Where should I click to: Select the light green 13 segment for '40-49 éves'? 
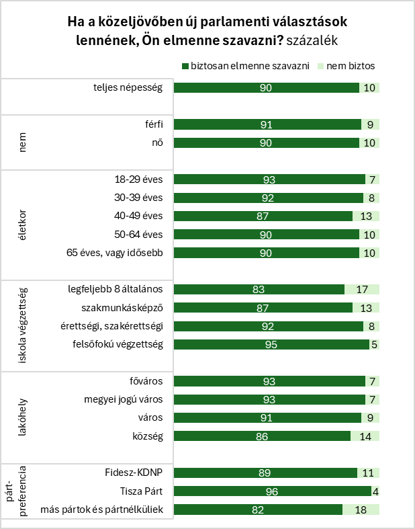coord(366,216)
